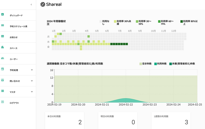The image size is (205, 129).
Task: Click the news announcements icon
Action: pyautogui.click(x=3, y=36)
